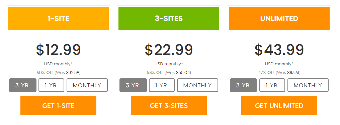Choose 1 YR. billing for 1-Site plan
Screen dimensions: 340x125
pyautogui.click(x=52, y=85)
